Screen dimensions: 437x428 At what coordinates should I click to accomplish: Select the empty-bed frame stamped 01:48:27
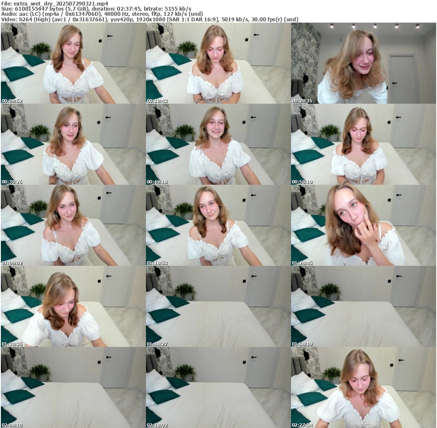point(218,306)
